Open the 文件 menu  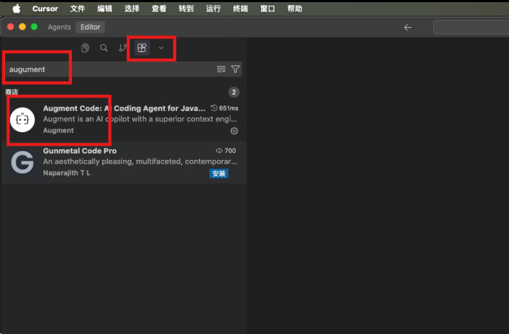pyautogui.click(x=78, y=9)
